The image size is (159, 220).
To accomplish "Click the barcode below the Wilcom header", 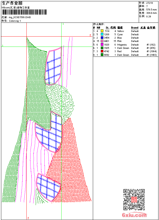I will coord(25,12).
